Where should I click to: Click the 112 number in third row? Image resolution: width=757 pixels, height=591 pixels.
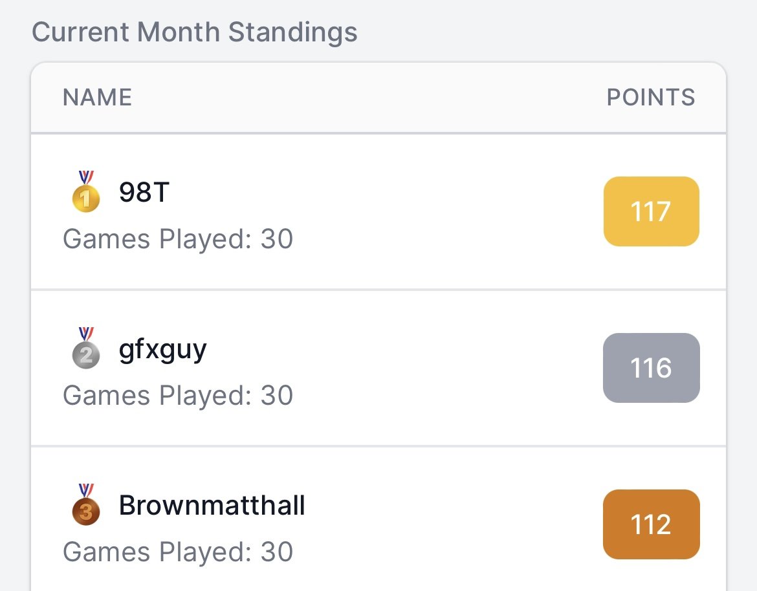coord(651,524)
